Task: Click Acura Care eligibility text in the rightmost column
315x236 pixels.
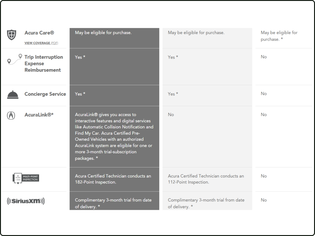Action: [279, 36]
